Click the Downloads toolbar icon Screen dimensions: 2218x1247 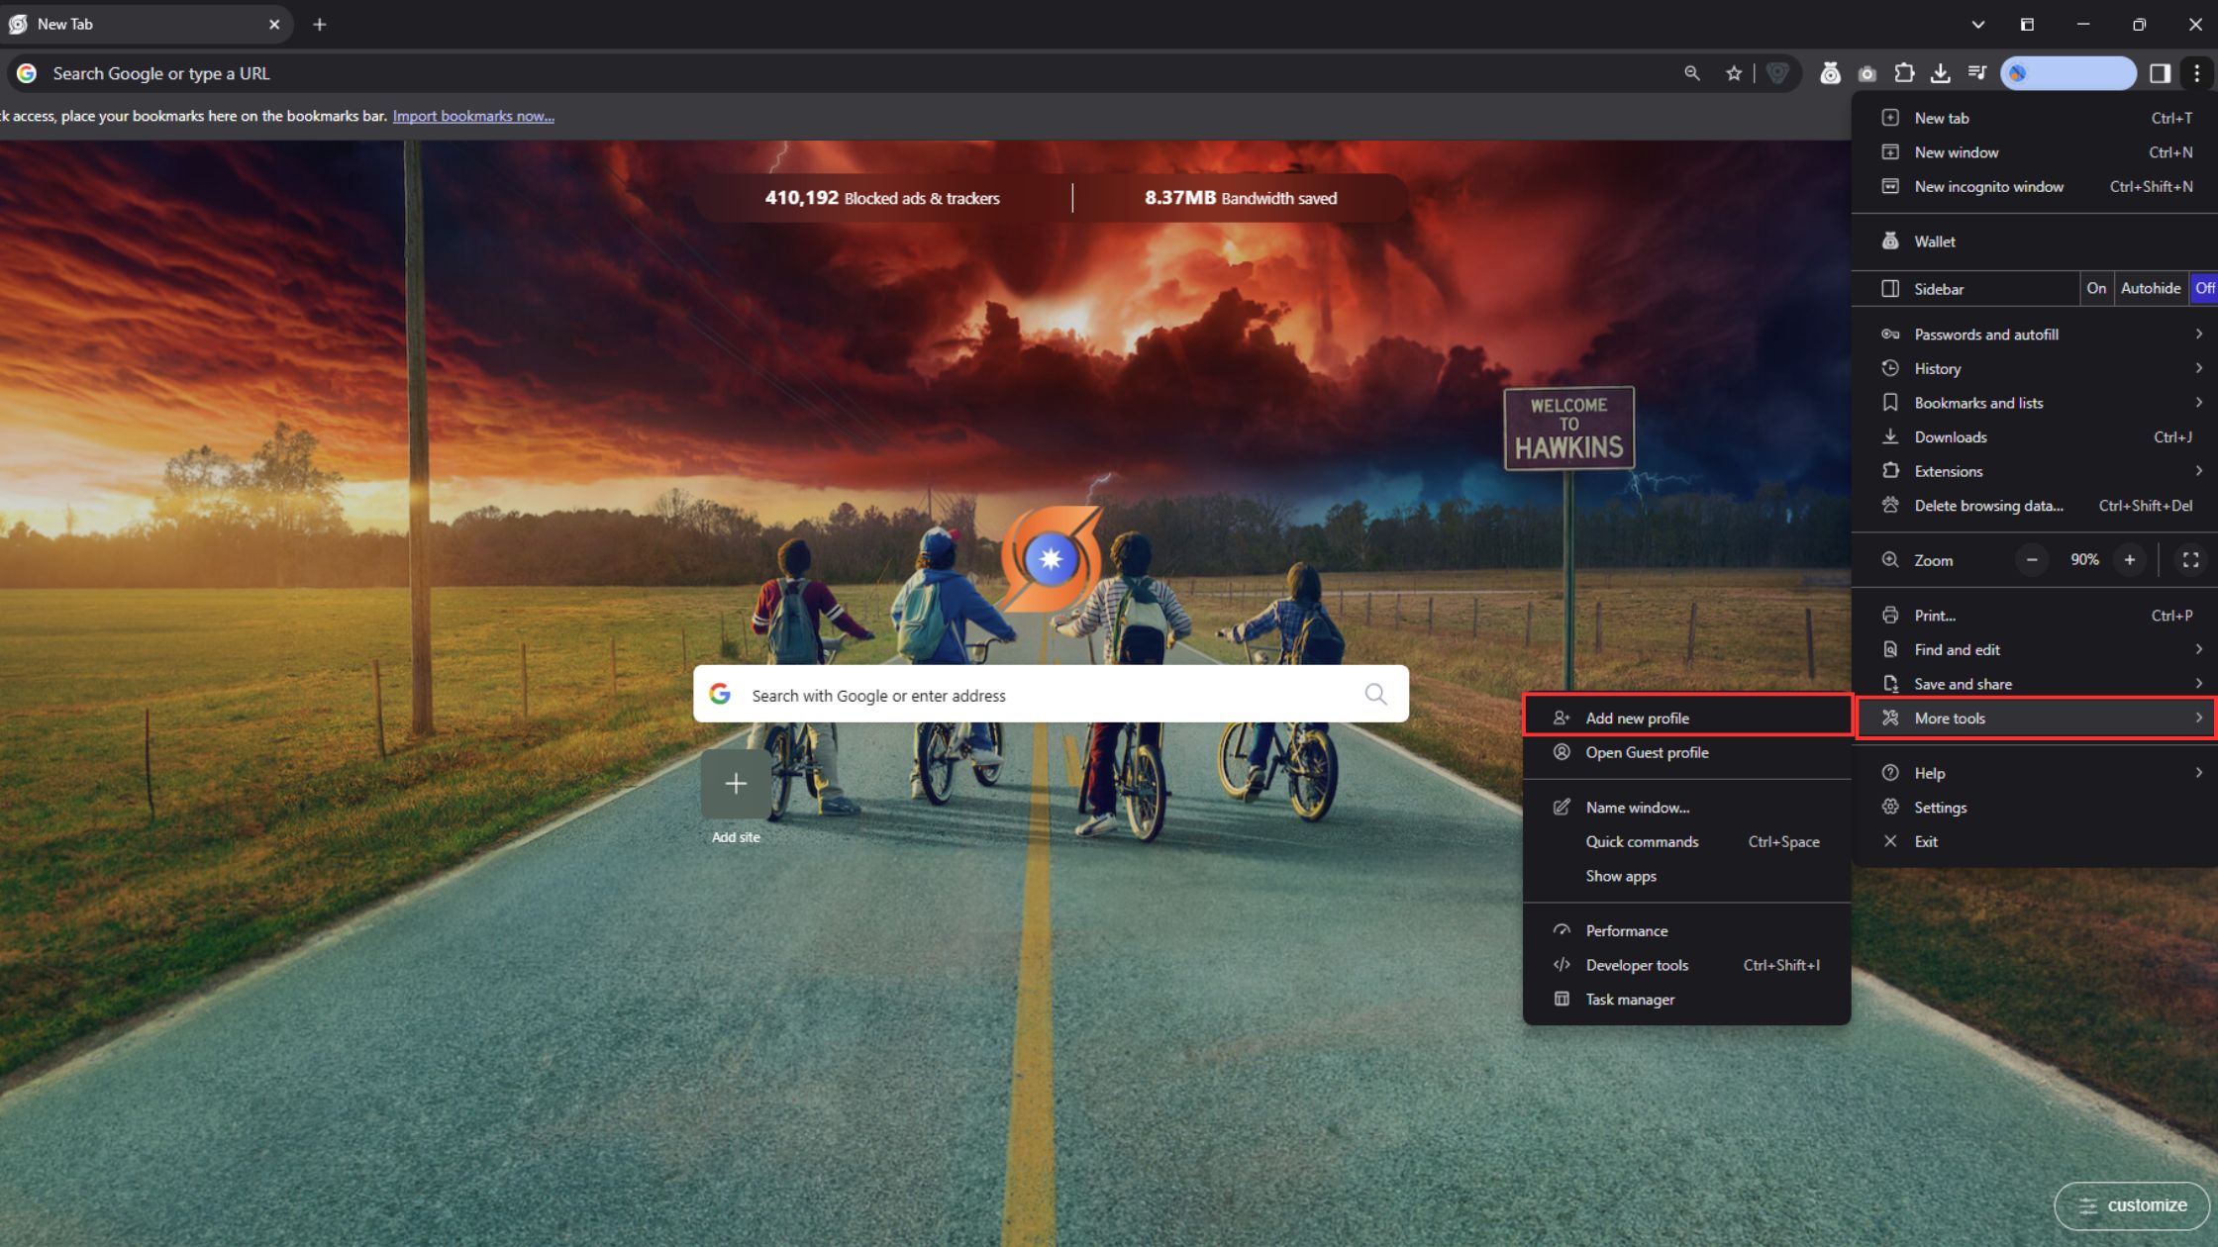point(1940,73)
